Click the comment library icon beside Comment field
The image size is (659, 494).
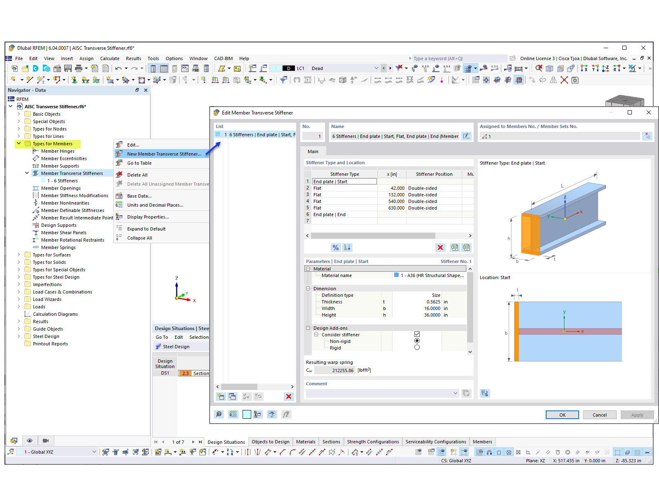point(466,393)
